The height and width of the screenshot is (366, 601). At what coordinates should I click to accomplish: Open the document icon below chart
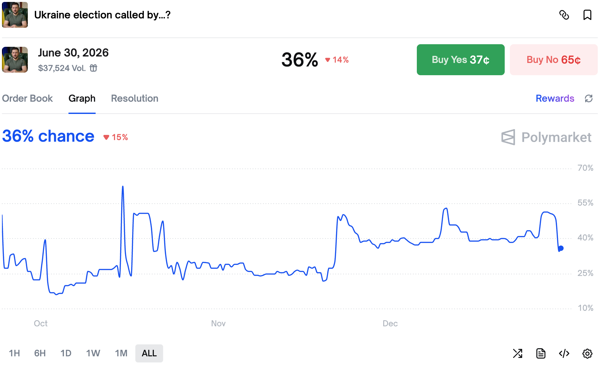pos(541,353)
